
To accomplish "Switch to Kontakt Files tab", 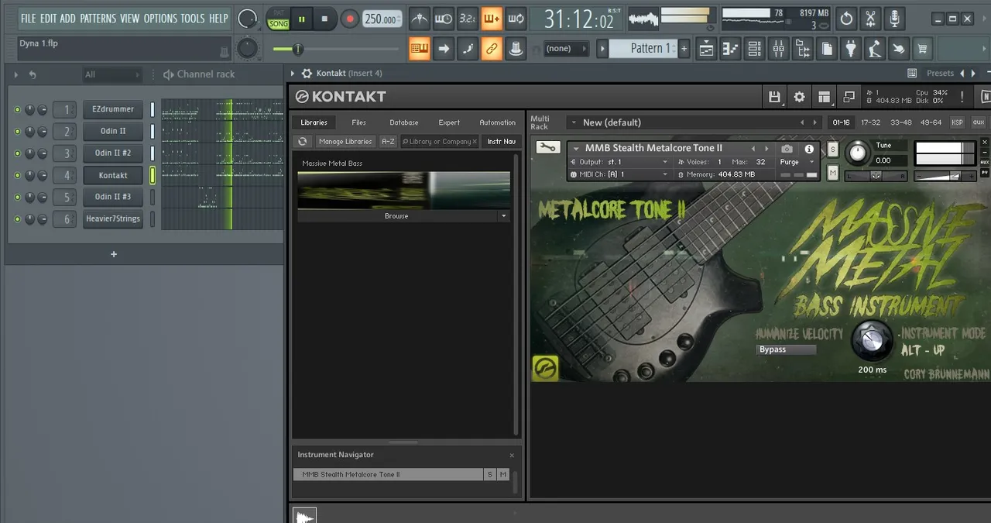I will pos(358,122).
